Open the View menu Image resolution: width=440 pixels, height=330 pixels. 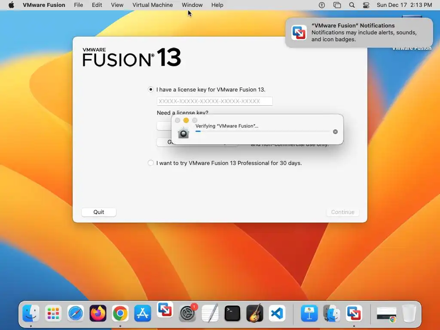pyautogui.click(x=117, y=5)
